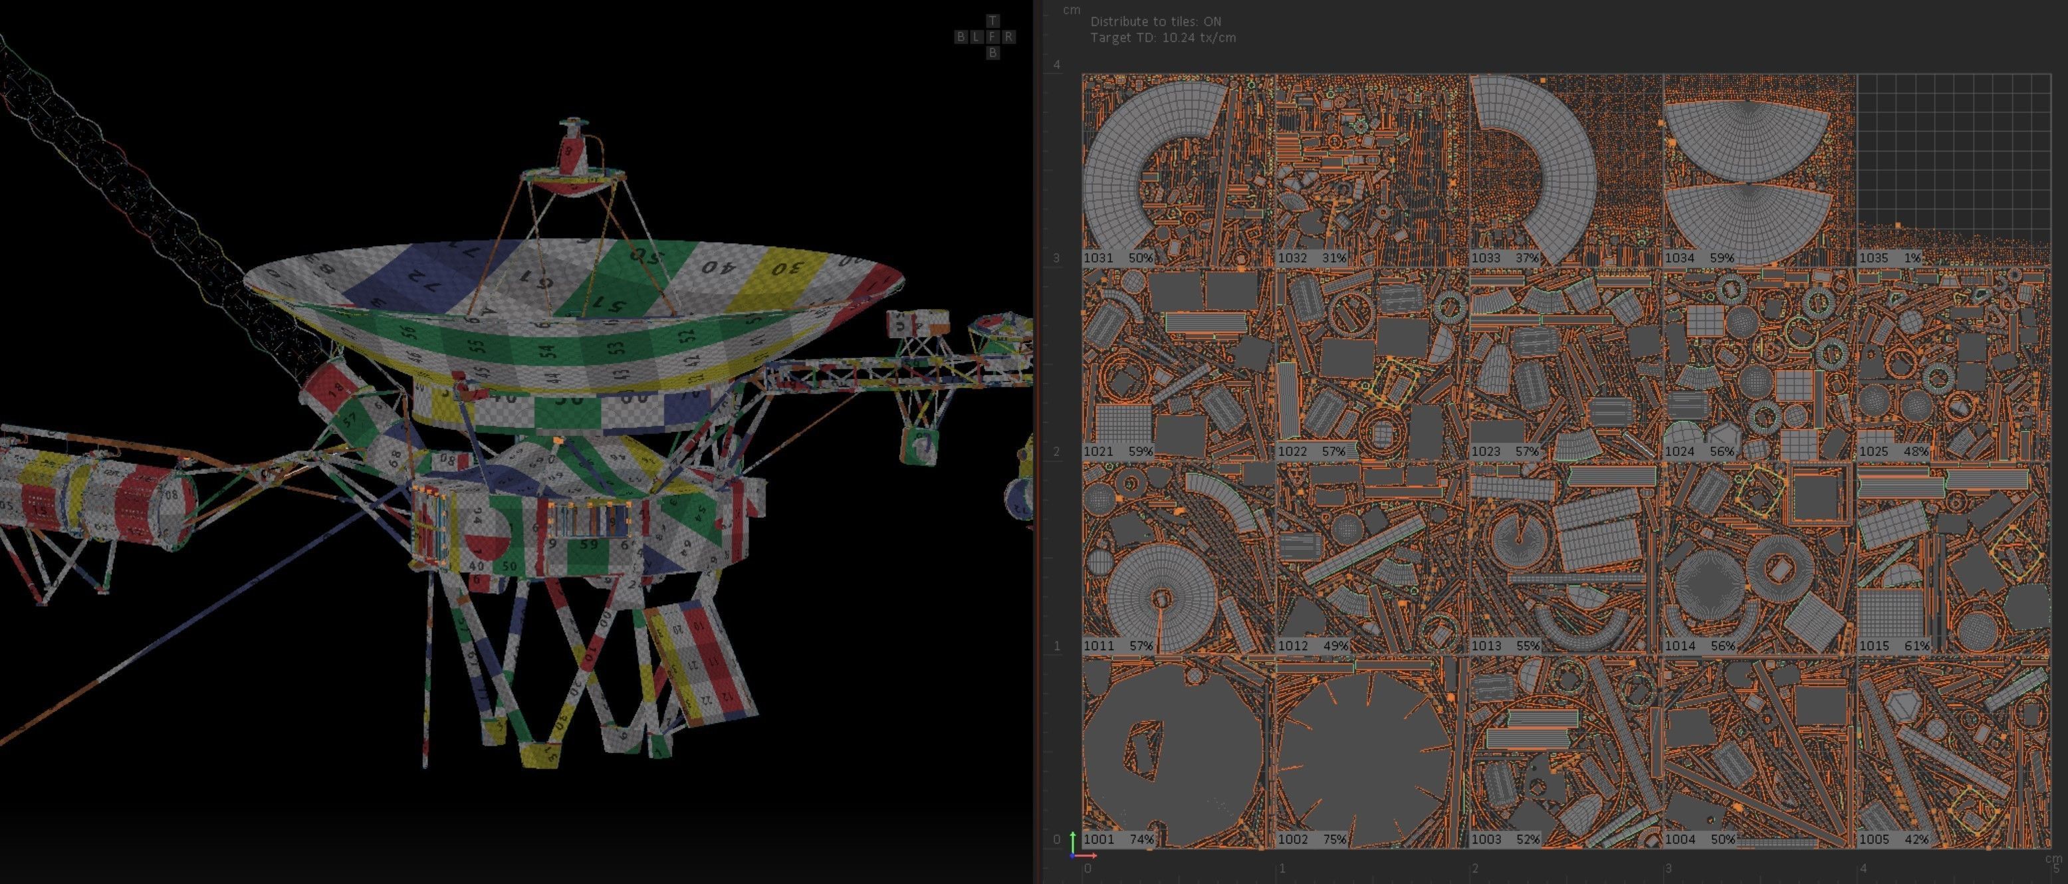This screenshot has height=884, width=2068.
Task: Select UV tile label 1015 61%
Action: coord(1894,645)
